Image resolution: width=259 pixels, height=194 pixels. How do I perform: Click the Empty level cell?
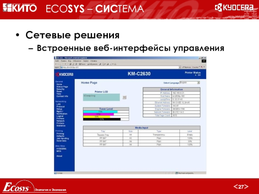tap(190, 135)
